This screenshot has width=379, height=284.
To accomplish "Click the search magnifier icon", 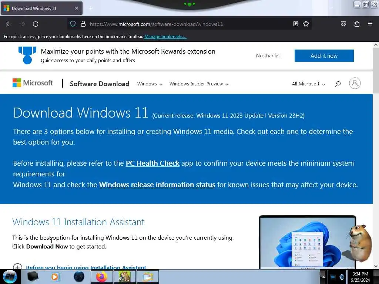I will (338, 84).
